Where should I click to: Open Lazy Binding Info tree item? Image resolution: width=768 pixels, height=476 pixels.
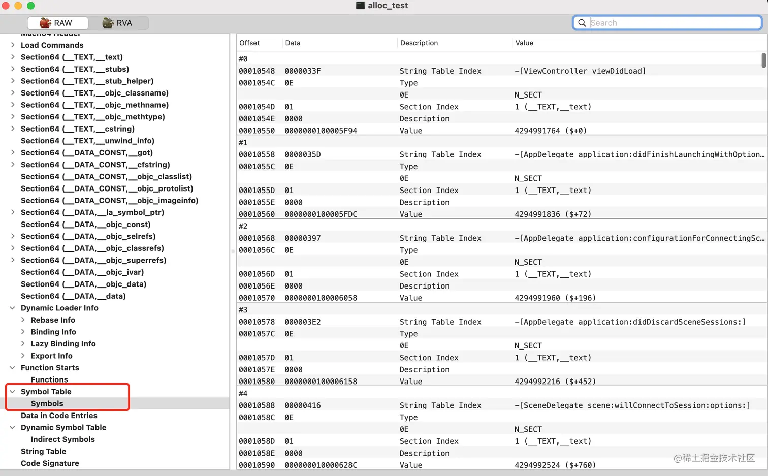(x=63, y=343)
